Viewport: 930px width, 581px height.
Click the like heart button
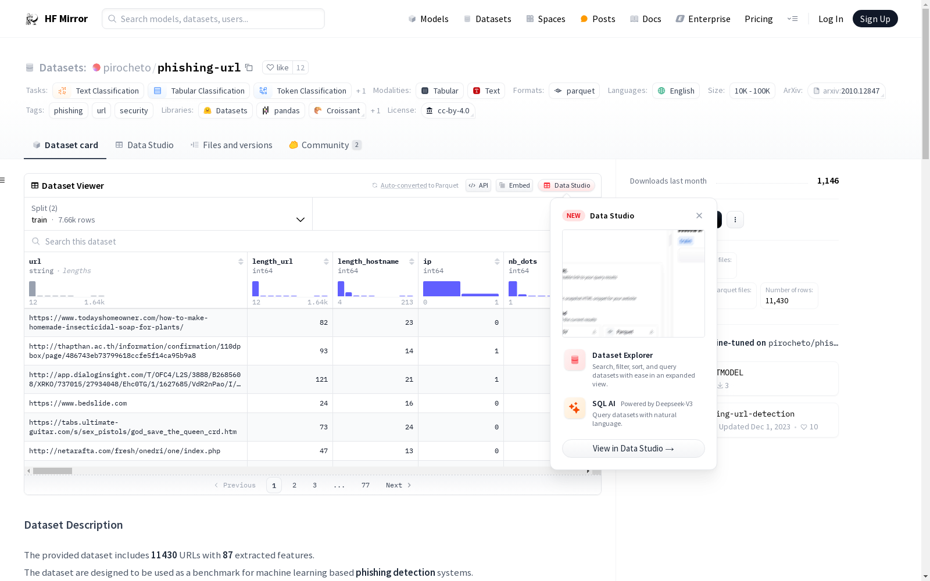[x=277, y=67]
